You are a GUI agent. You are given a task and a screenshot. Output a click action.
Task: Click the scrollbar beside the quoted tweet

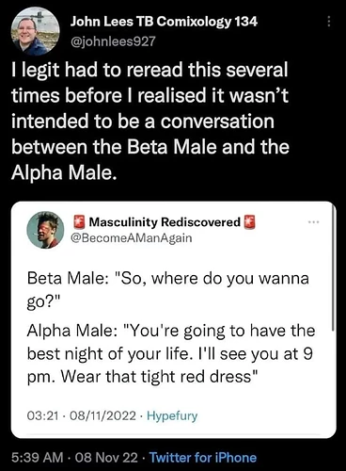[334, 268]
